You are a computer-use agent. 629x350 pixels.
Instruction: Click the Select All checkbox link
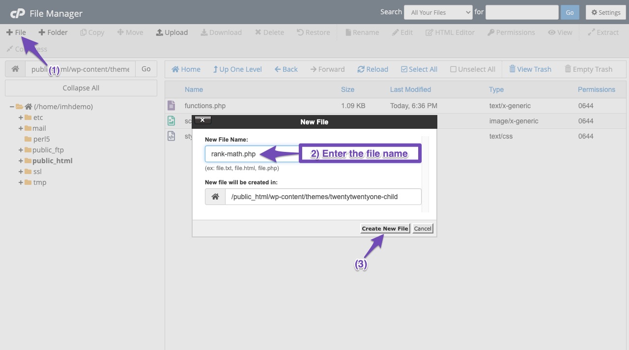[x=419, y=69]
